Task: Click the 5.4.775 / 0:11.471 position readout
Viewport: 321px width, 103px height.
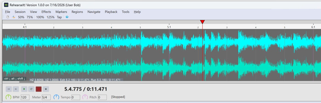Action: (86, 89)
